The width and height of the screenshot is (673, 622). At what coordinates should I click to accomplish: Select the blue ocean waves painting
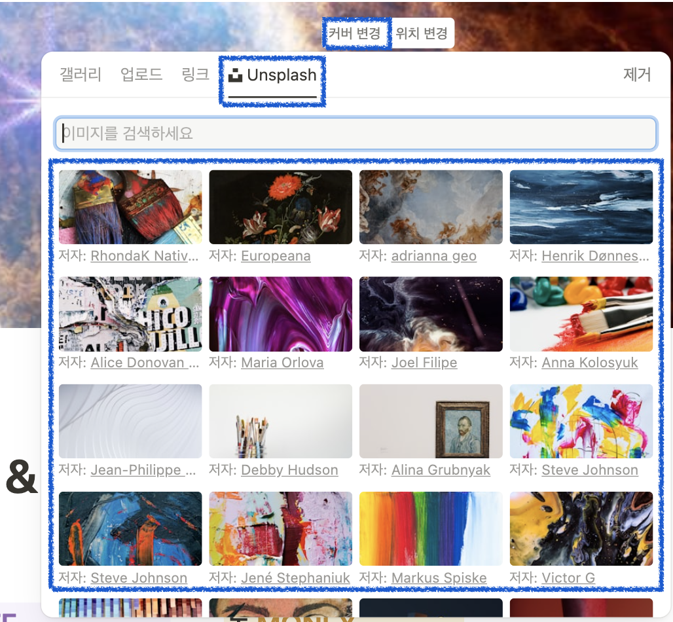tap(581, 207)
